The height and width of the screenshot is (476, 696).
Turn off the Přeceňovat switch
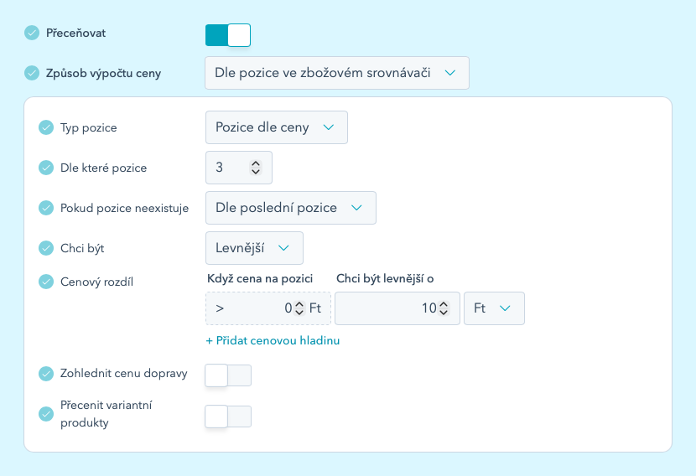[x=228, y=35]
